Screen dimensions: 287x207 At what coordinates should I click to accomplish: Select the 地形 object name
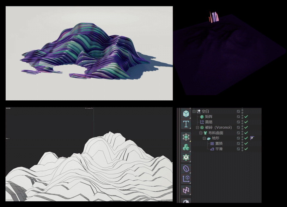(x=216, y=138)
